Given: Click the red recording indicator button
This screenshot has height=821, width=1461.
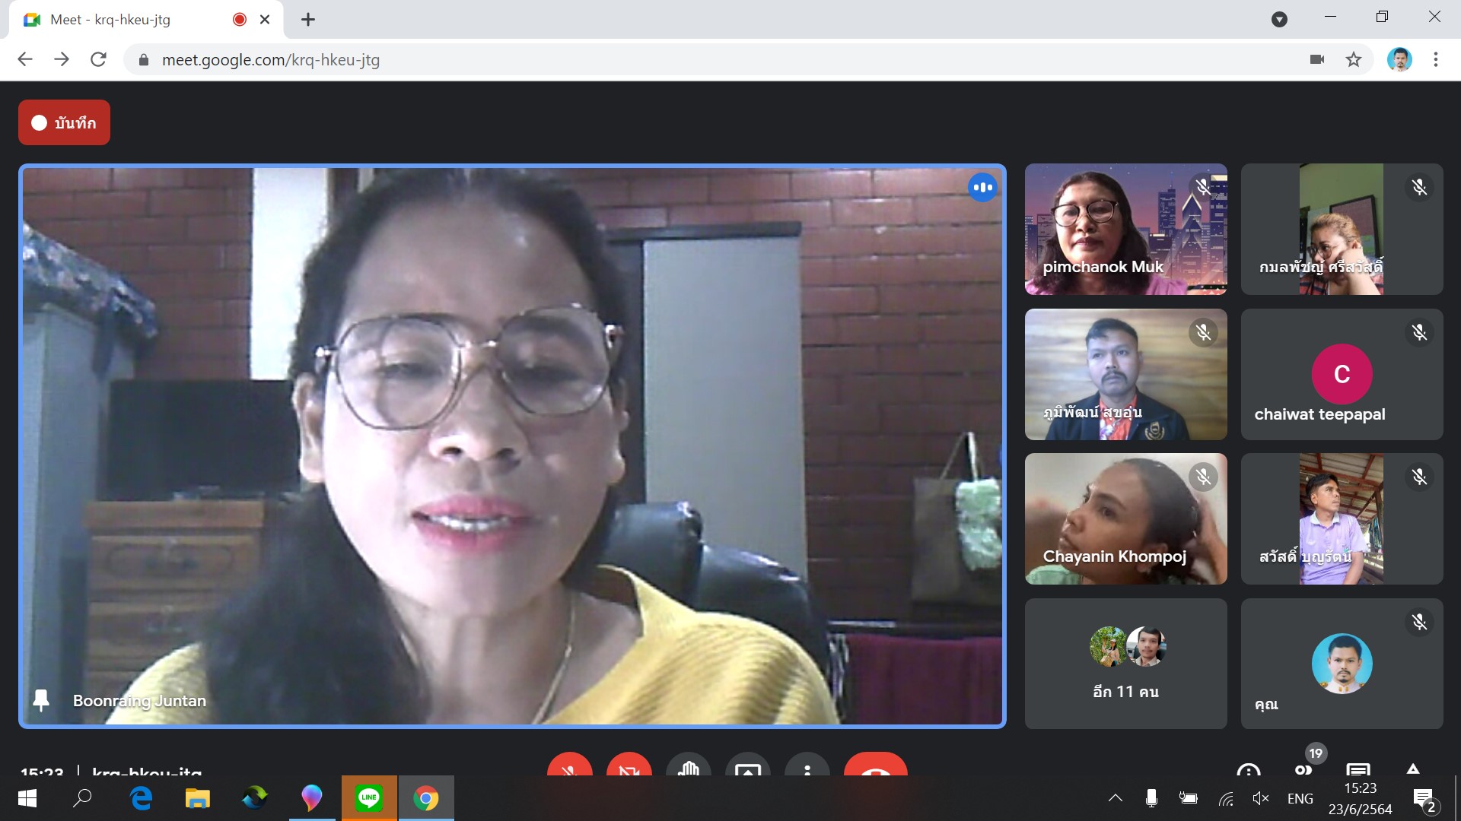Looking at the screenshot, I should [64, 122].
